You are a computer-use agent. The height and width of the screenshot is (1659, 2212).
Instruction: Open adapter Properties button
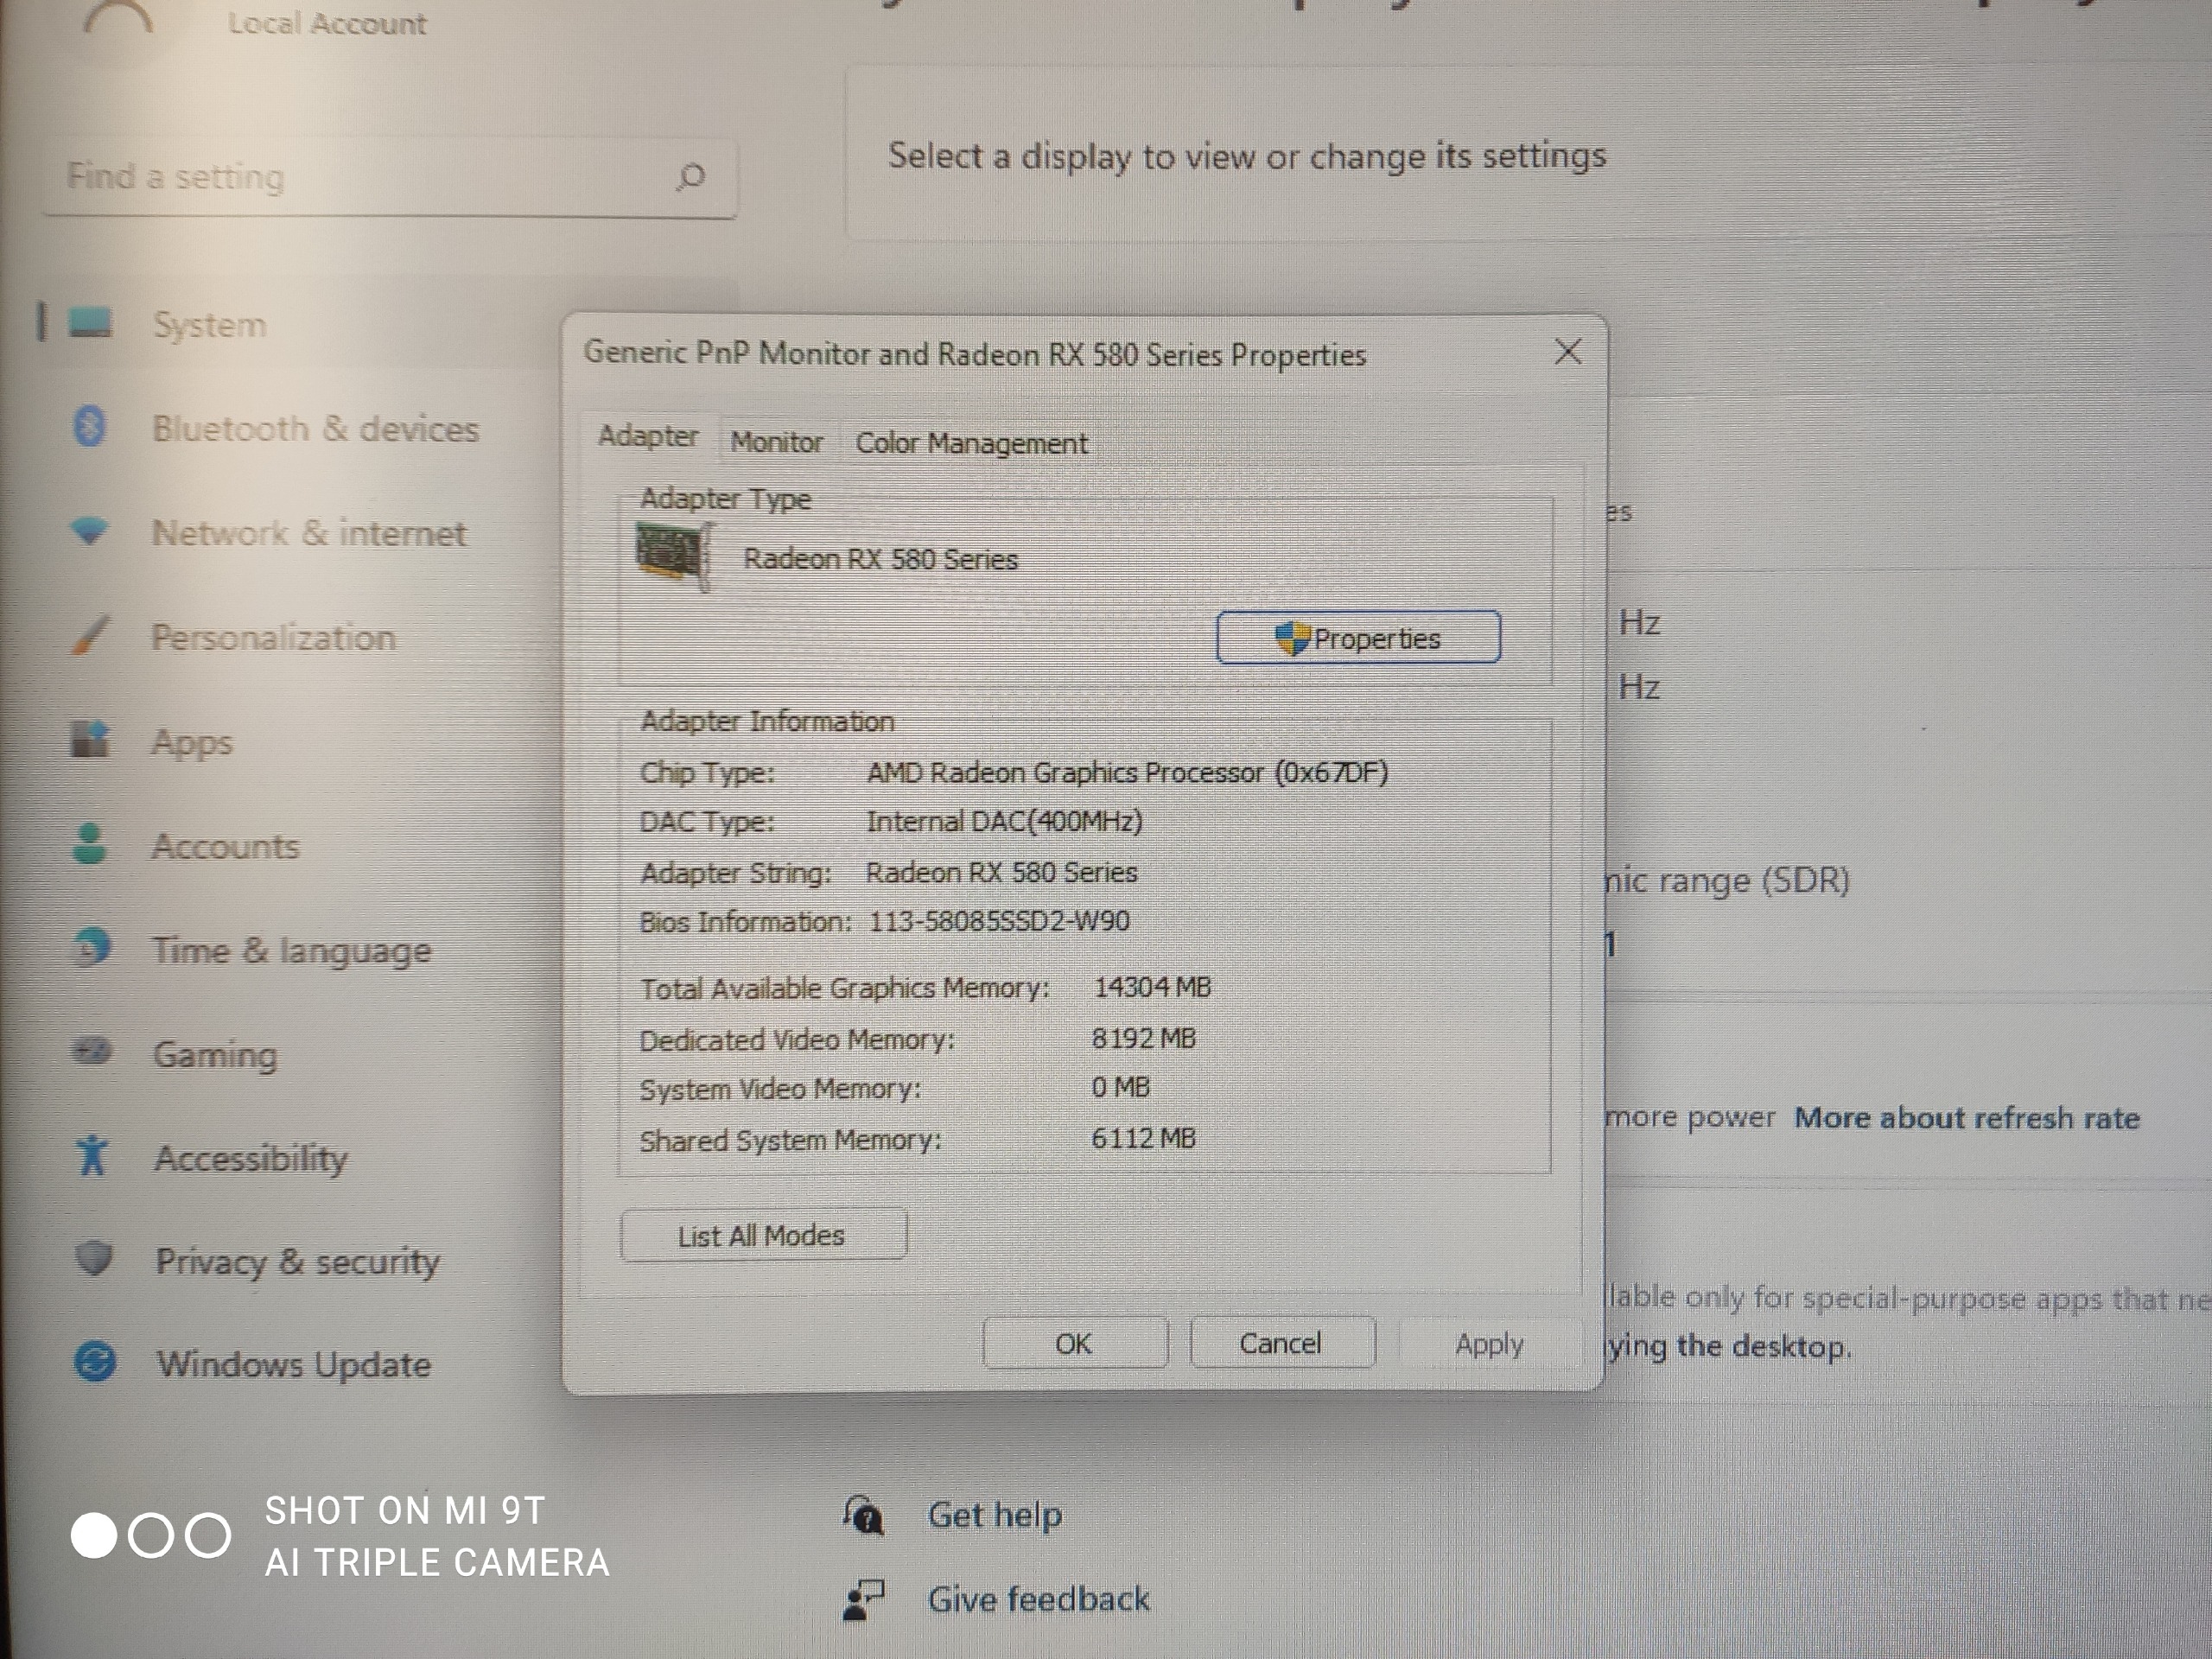1358,637
